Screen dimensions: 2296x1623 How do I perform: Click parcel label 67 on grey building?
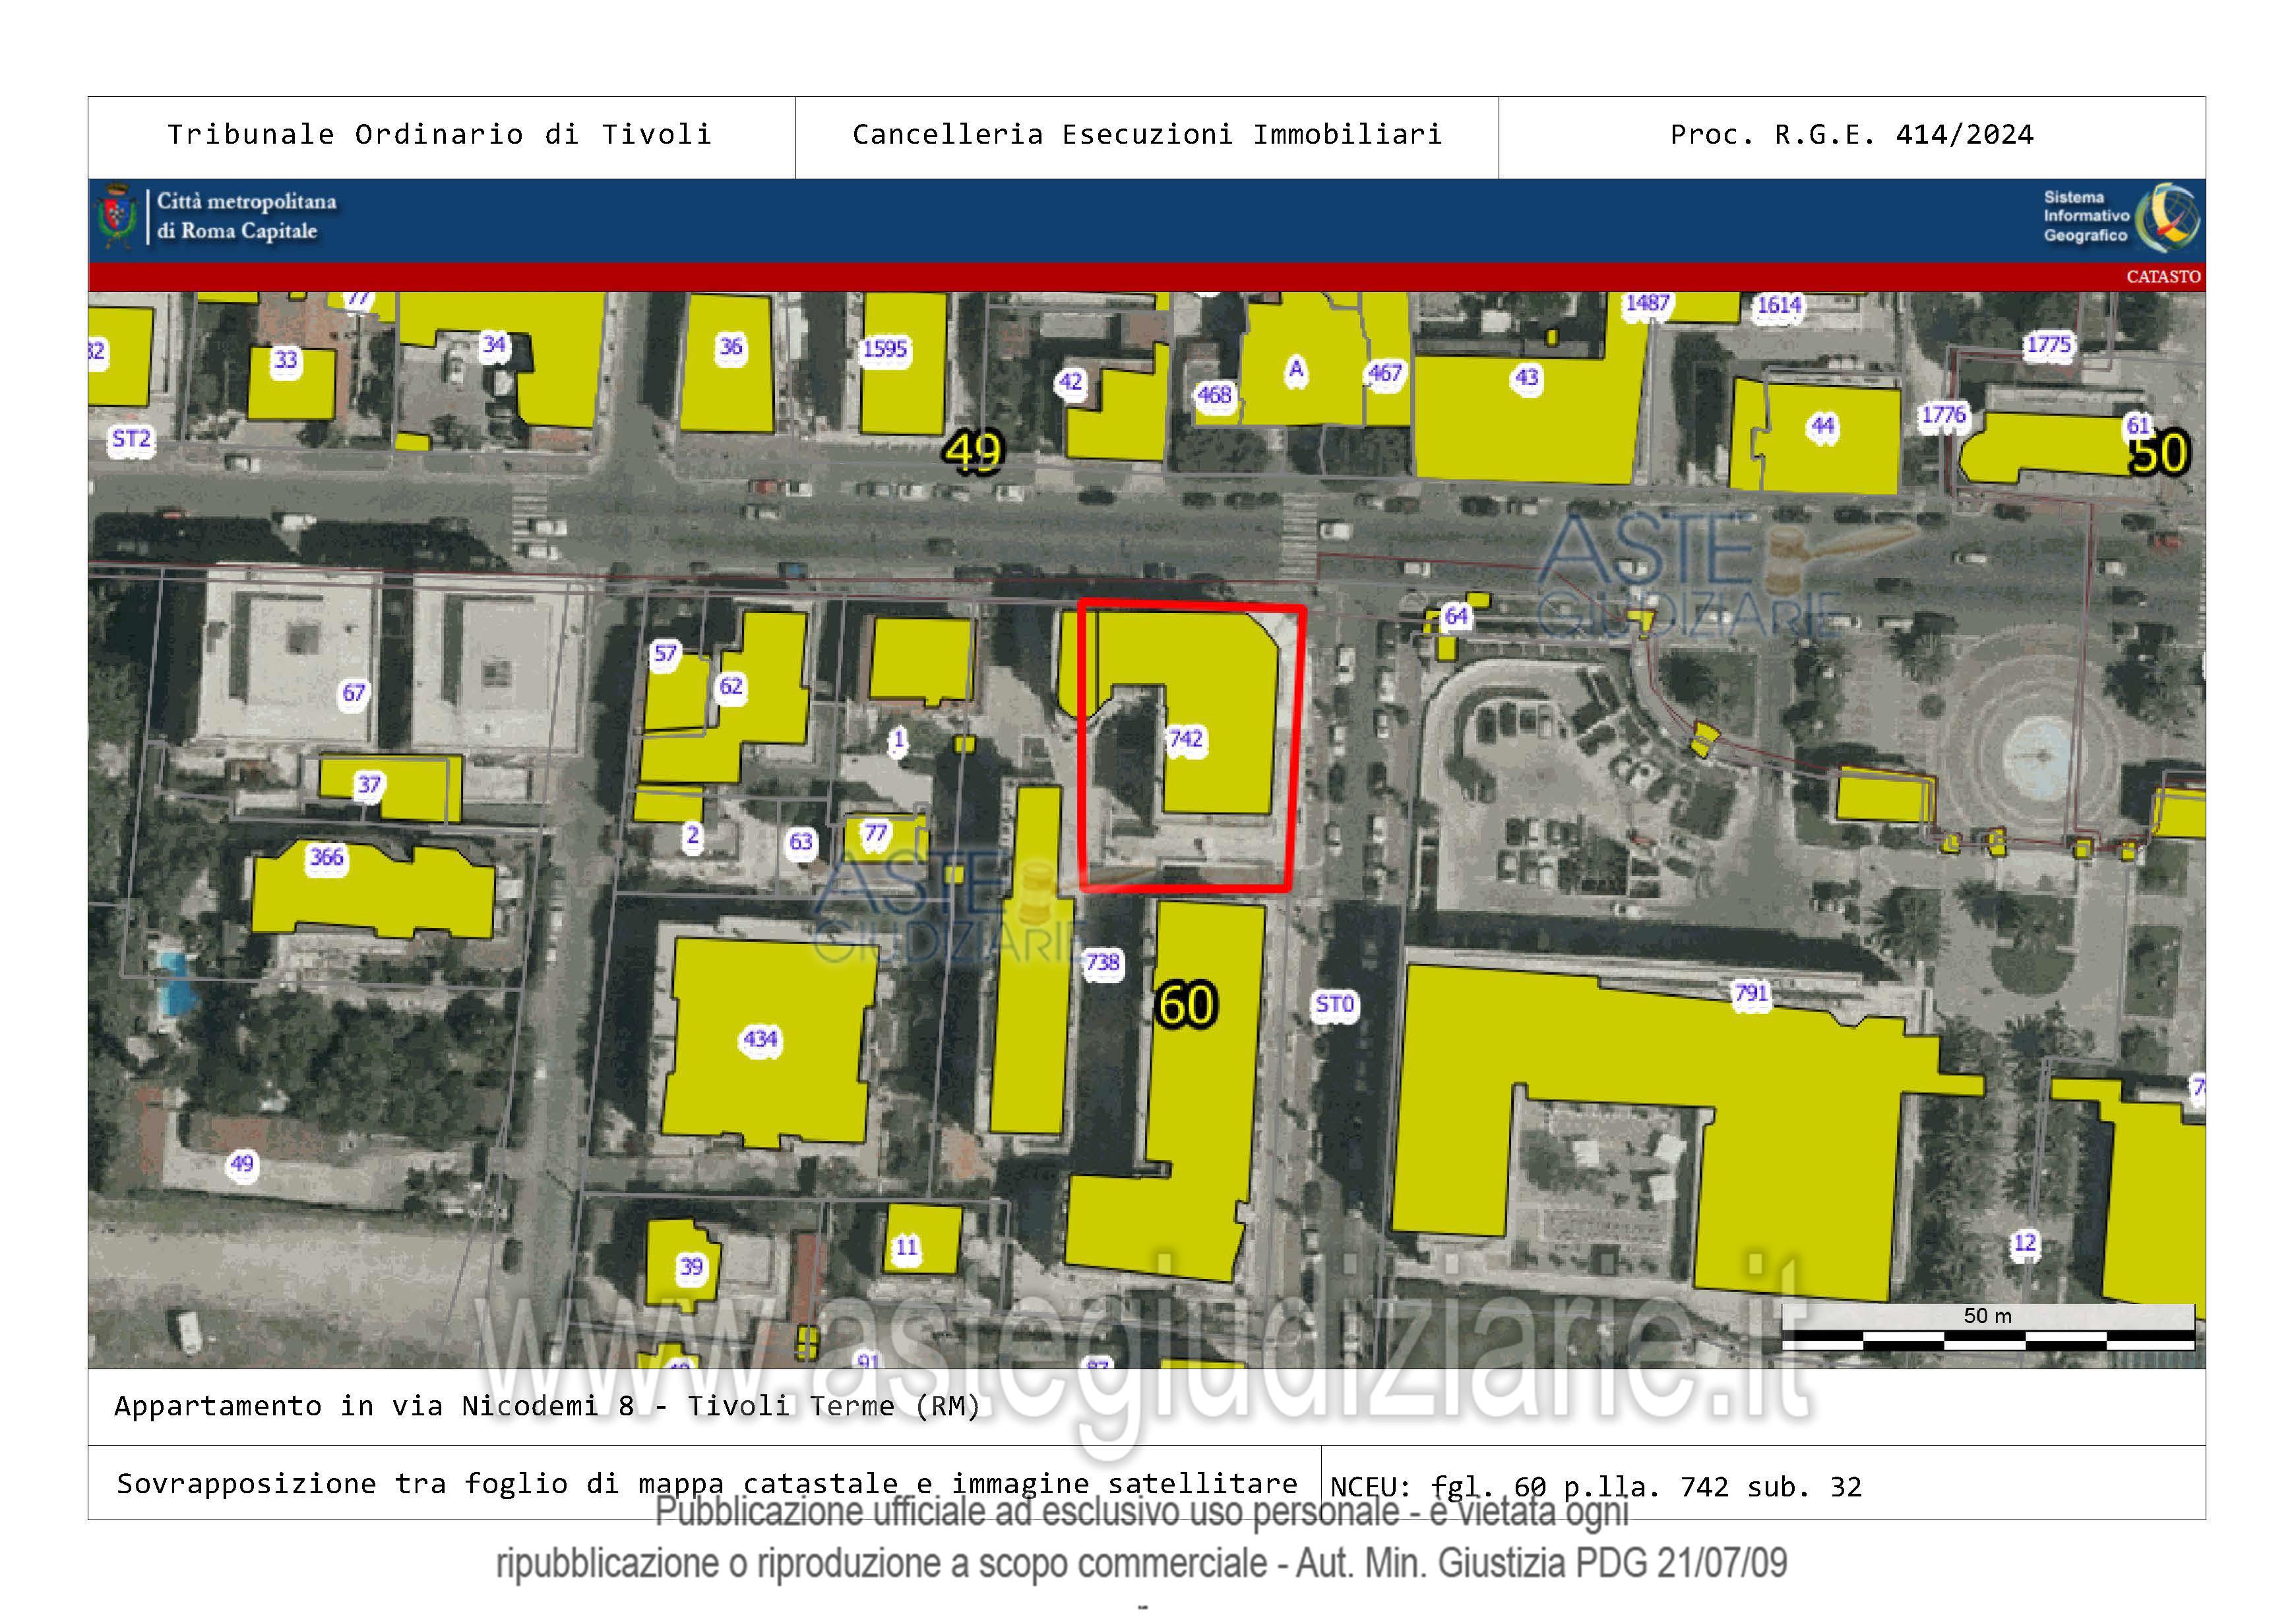354,692
